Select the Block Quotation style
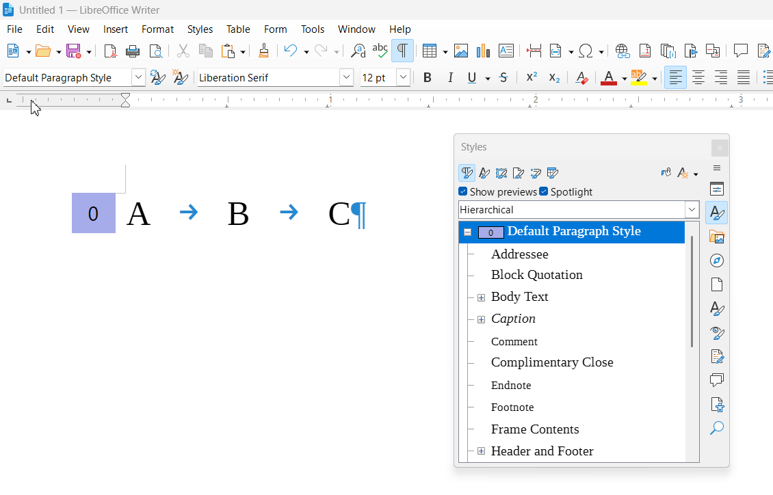Viewport: 773px width, 495px height. [x=536, y=275]
